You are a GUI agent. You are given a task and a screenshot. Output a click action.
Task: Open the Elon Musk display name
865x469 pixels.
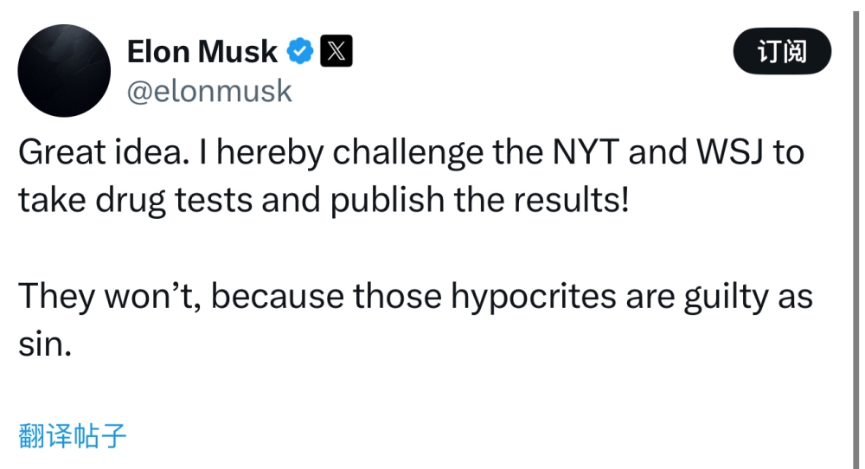202,52
